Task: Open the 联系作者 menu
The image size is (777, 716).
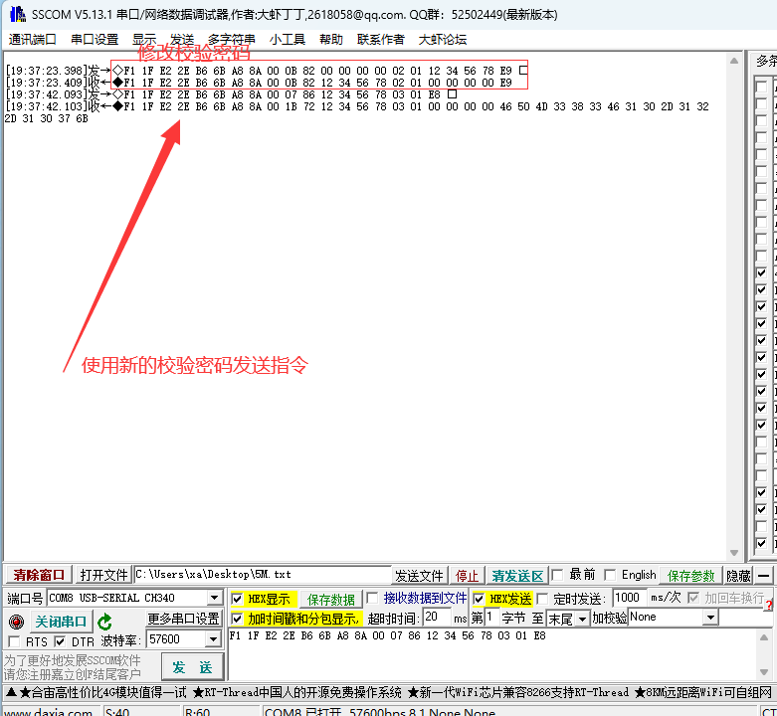Action: tap(381, 39)
